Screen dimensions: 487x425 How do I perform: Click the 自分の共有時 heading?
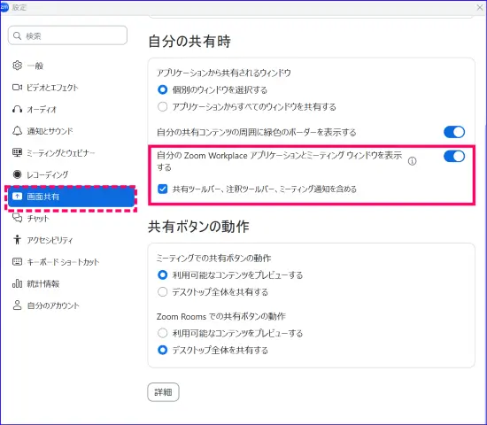[x=189, y=42]
